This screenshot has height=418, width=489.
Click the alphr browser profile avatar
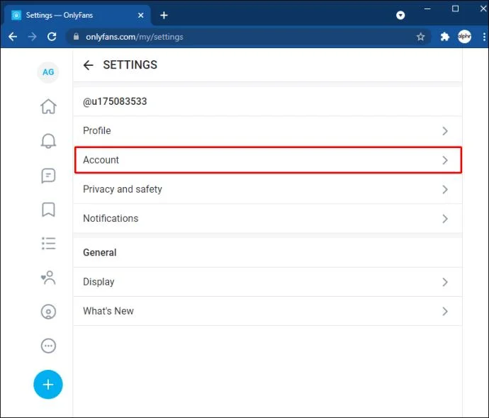coord(464,37)
